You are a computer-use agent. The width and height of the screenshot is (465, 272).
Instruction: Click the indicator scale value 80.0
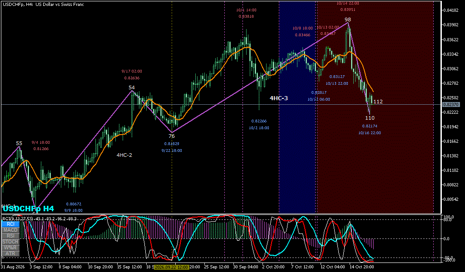447,220
